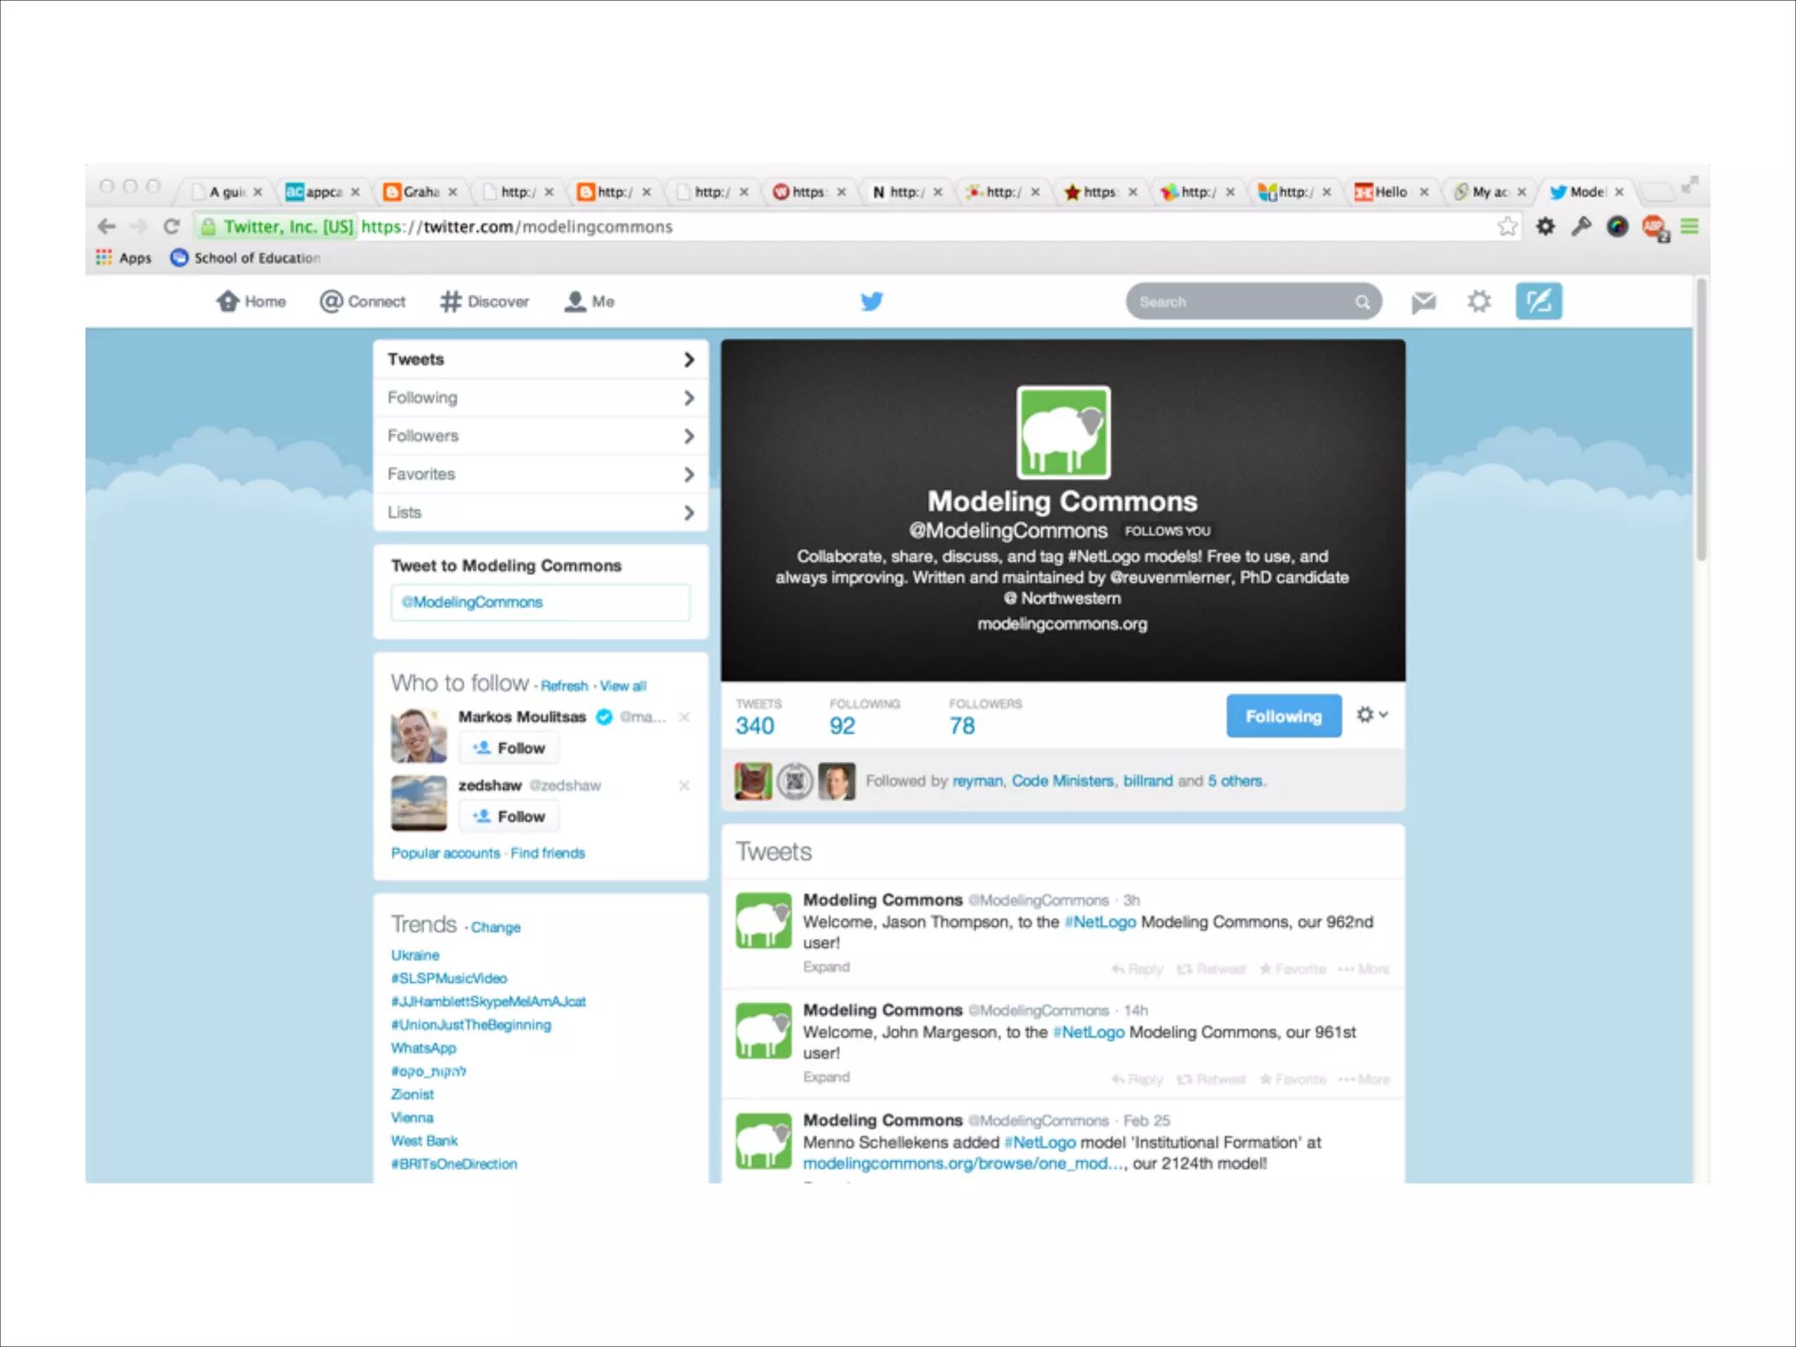Screen dimensions: 1796x1347
Task: Click Expand under Jason Thompson tweet
Action: (x=826, y=966)
